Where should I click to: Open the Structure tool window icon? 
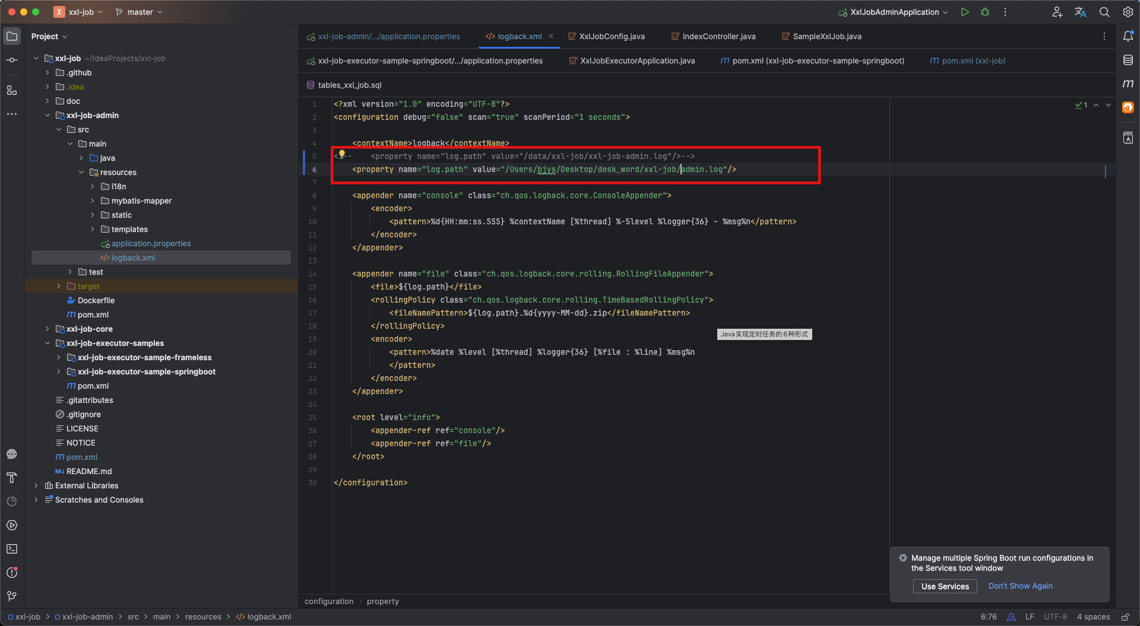12,90
